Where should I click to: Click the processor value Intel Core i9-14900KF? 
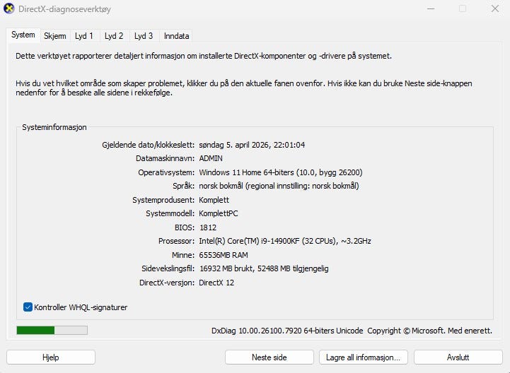click(x=285, y=241)
